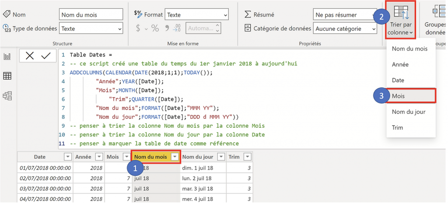
Task: Click formula line with "Trim";QUARTER
Action: pos(146,99)
